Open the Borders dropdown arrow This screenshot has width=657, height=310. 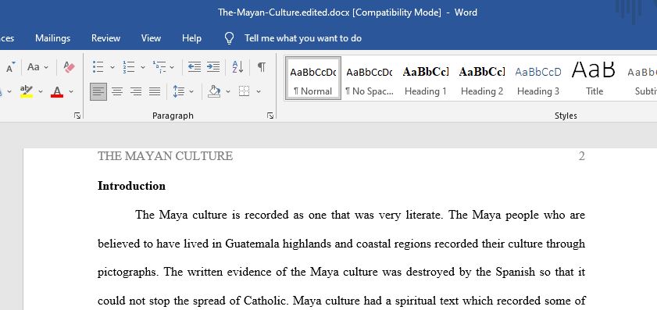(259, 91)
